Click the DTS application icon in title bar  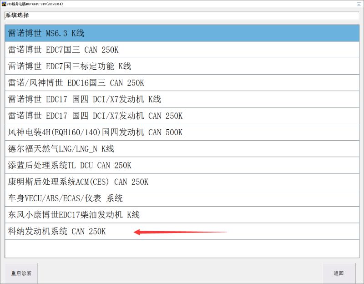pyautogui.click(x=4, y=4)
